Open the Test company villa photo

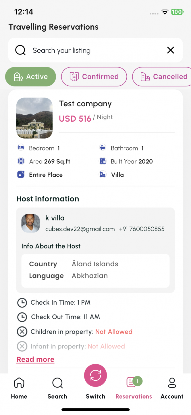(34, 118)
